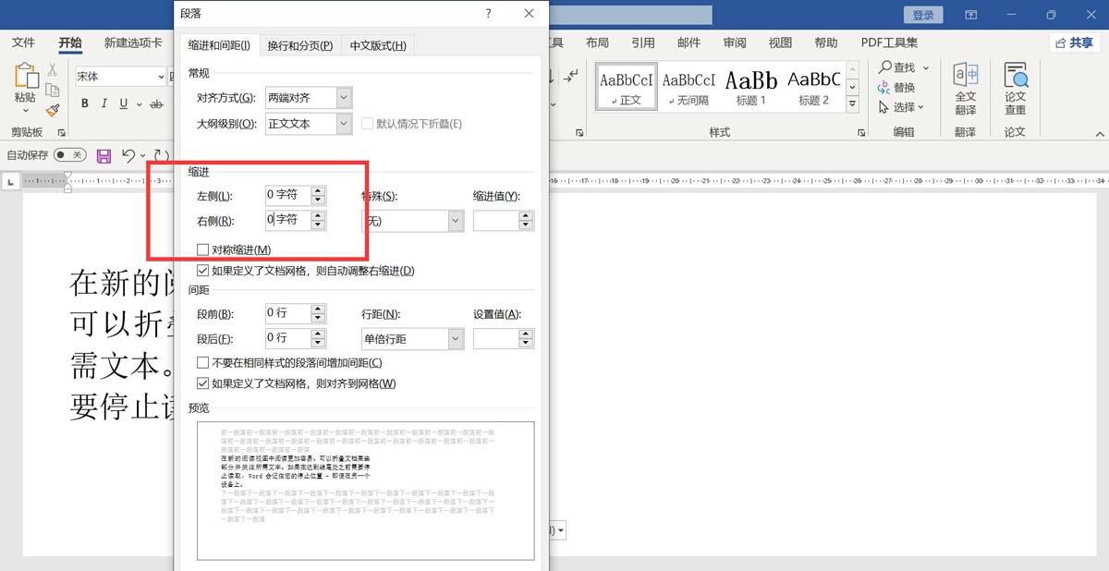Open the Alignment (对齐方式) dropdown

pos(344,97)
